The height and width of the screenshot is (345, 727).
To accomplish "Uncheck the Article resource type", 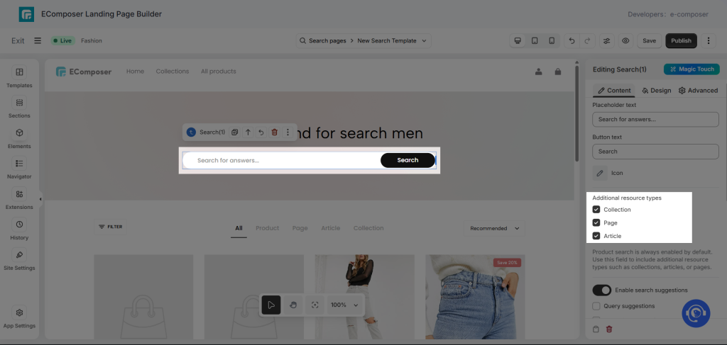I will pos(596,236).
